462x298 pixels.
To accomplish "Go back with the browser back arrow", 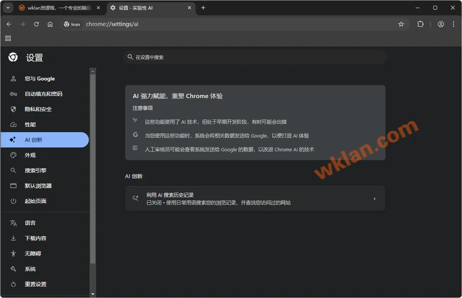I will 9,24.
